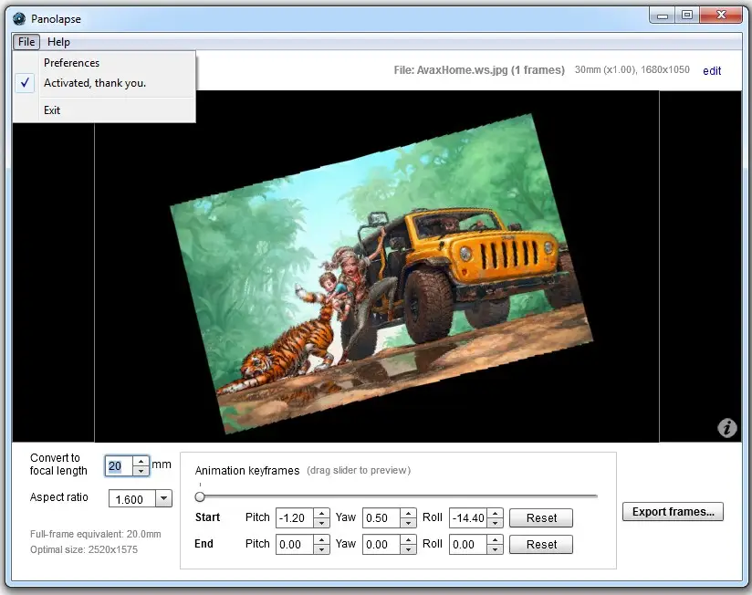Choose Preferences from the File menu
The width and height of the screenshot is (752, 595).
[104, 63]
